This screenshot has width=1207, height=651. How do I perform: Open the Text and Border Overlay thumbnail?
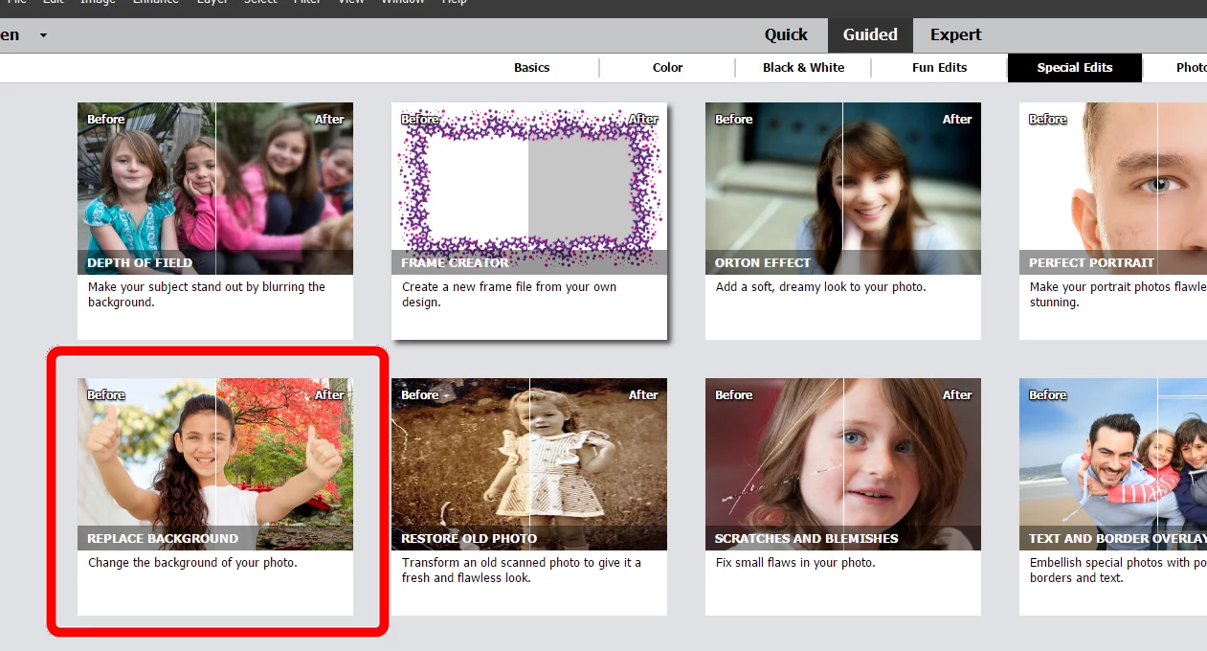[1113, 464]
